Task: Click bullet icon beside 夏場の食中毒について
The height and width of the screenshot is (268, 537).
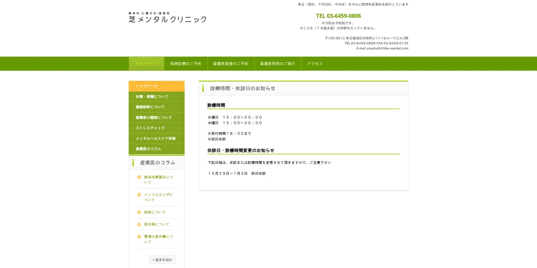Action: click(x=139, y=236)
